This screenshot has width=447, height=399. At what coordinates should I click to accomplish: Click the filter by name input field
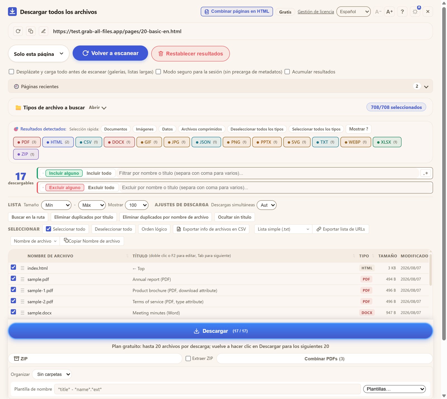click(268, 173)
